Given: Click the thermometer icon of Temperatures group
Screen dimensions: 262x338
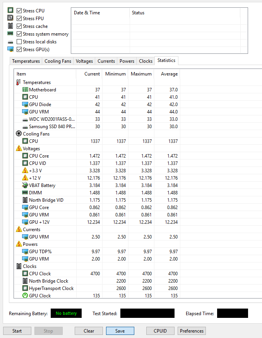Looking at the screenshot, I should pyautogui.click(x=18, y=82).
